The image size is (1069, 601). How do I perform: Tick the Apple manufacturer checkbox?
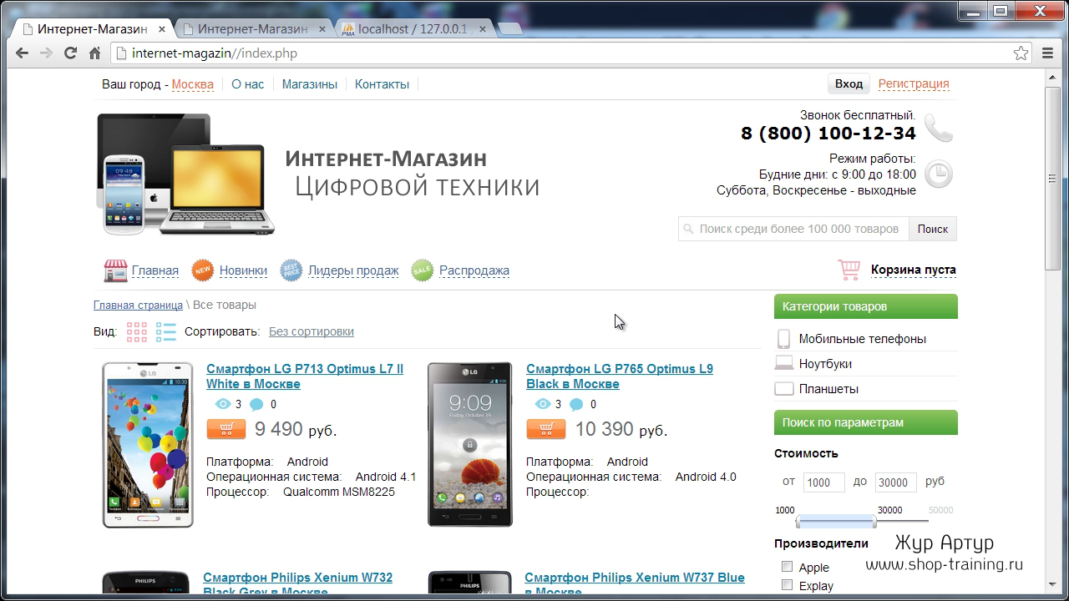point(787,567)
